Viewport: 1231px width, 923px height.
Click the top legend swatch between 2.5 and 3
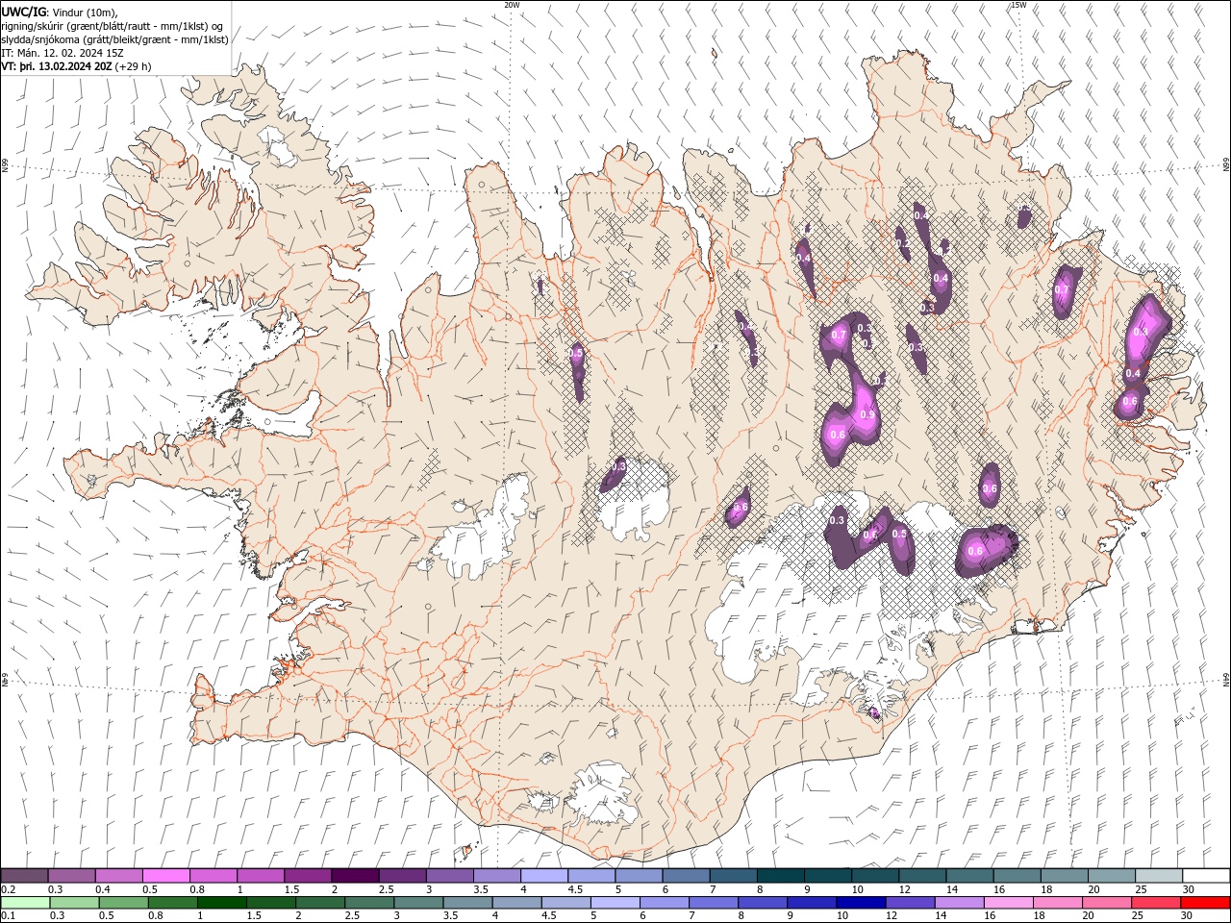pos(402,876)
